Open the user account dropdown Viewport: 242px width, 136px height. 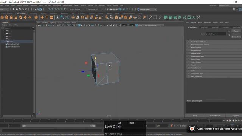147,9
